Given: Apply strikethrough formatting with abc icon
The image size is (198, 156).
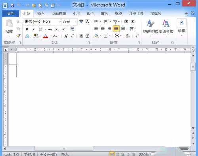Looking at the screenshot, I should (50, 29).
